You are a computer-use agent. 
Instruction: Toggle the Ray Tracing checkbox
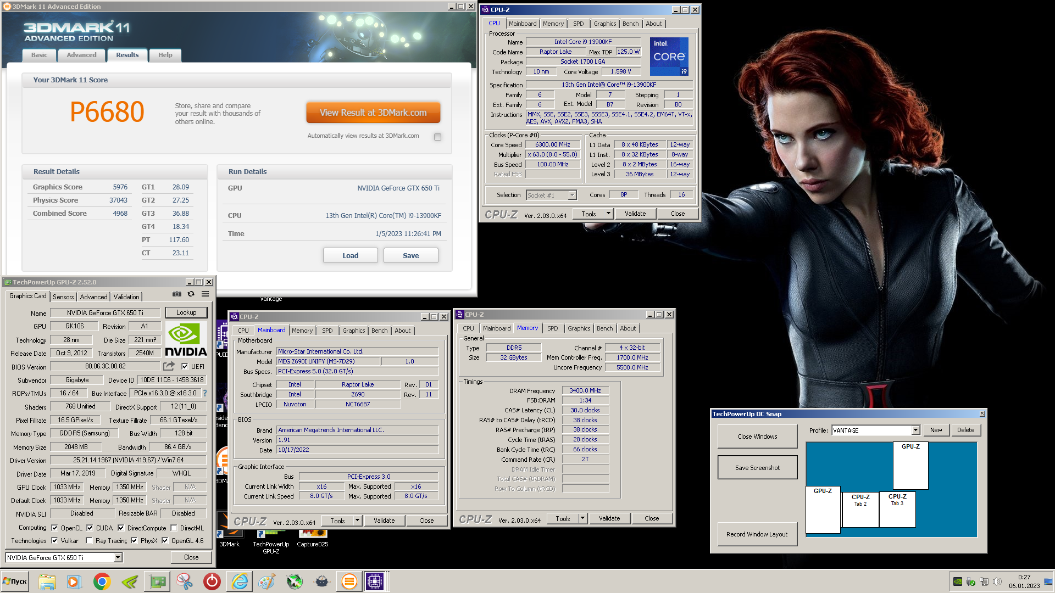(89, 540)
